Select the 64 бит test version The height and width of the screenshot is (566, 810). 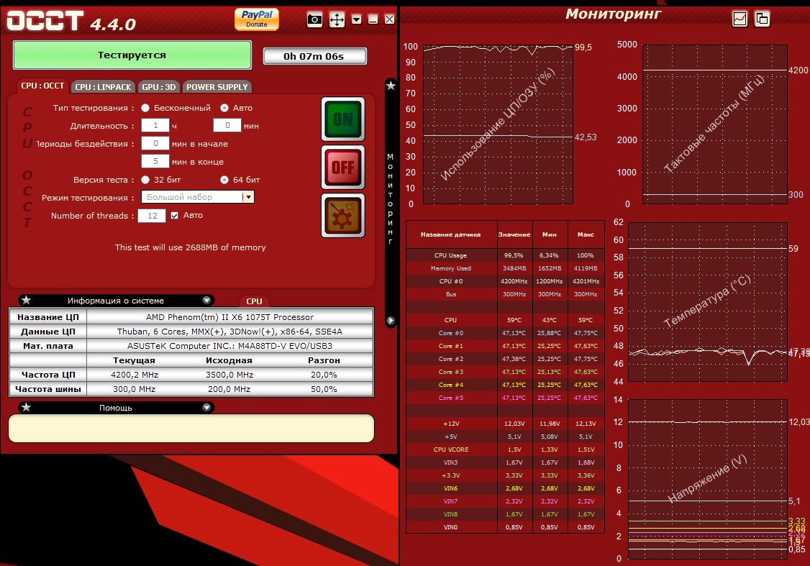point(224,180)
